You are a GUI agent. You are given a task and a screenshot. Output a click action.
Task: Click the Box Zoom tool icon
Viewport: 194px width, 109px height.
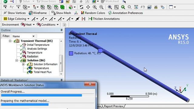point(101,7)
